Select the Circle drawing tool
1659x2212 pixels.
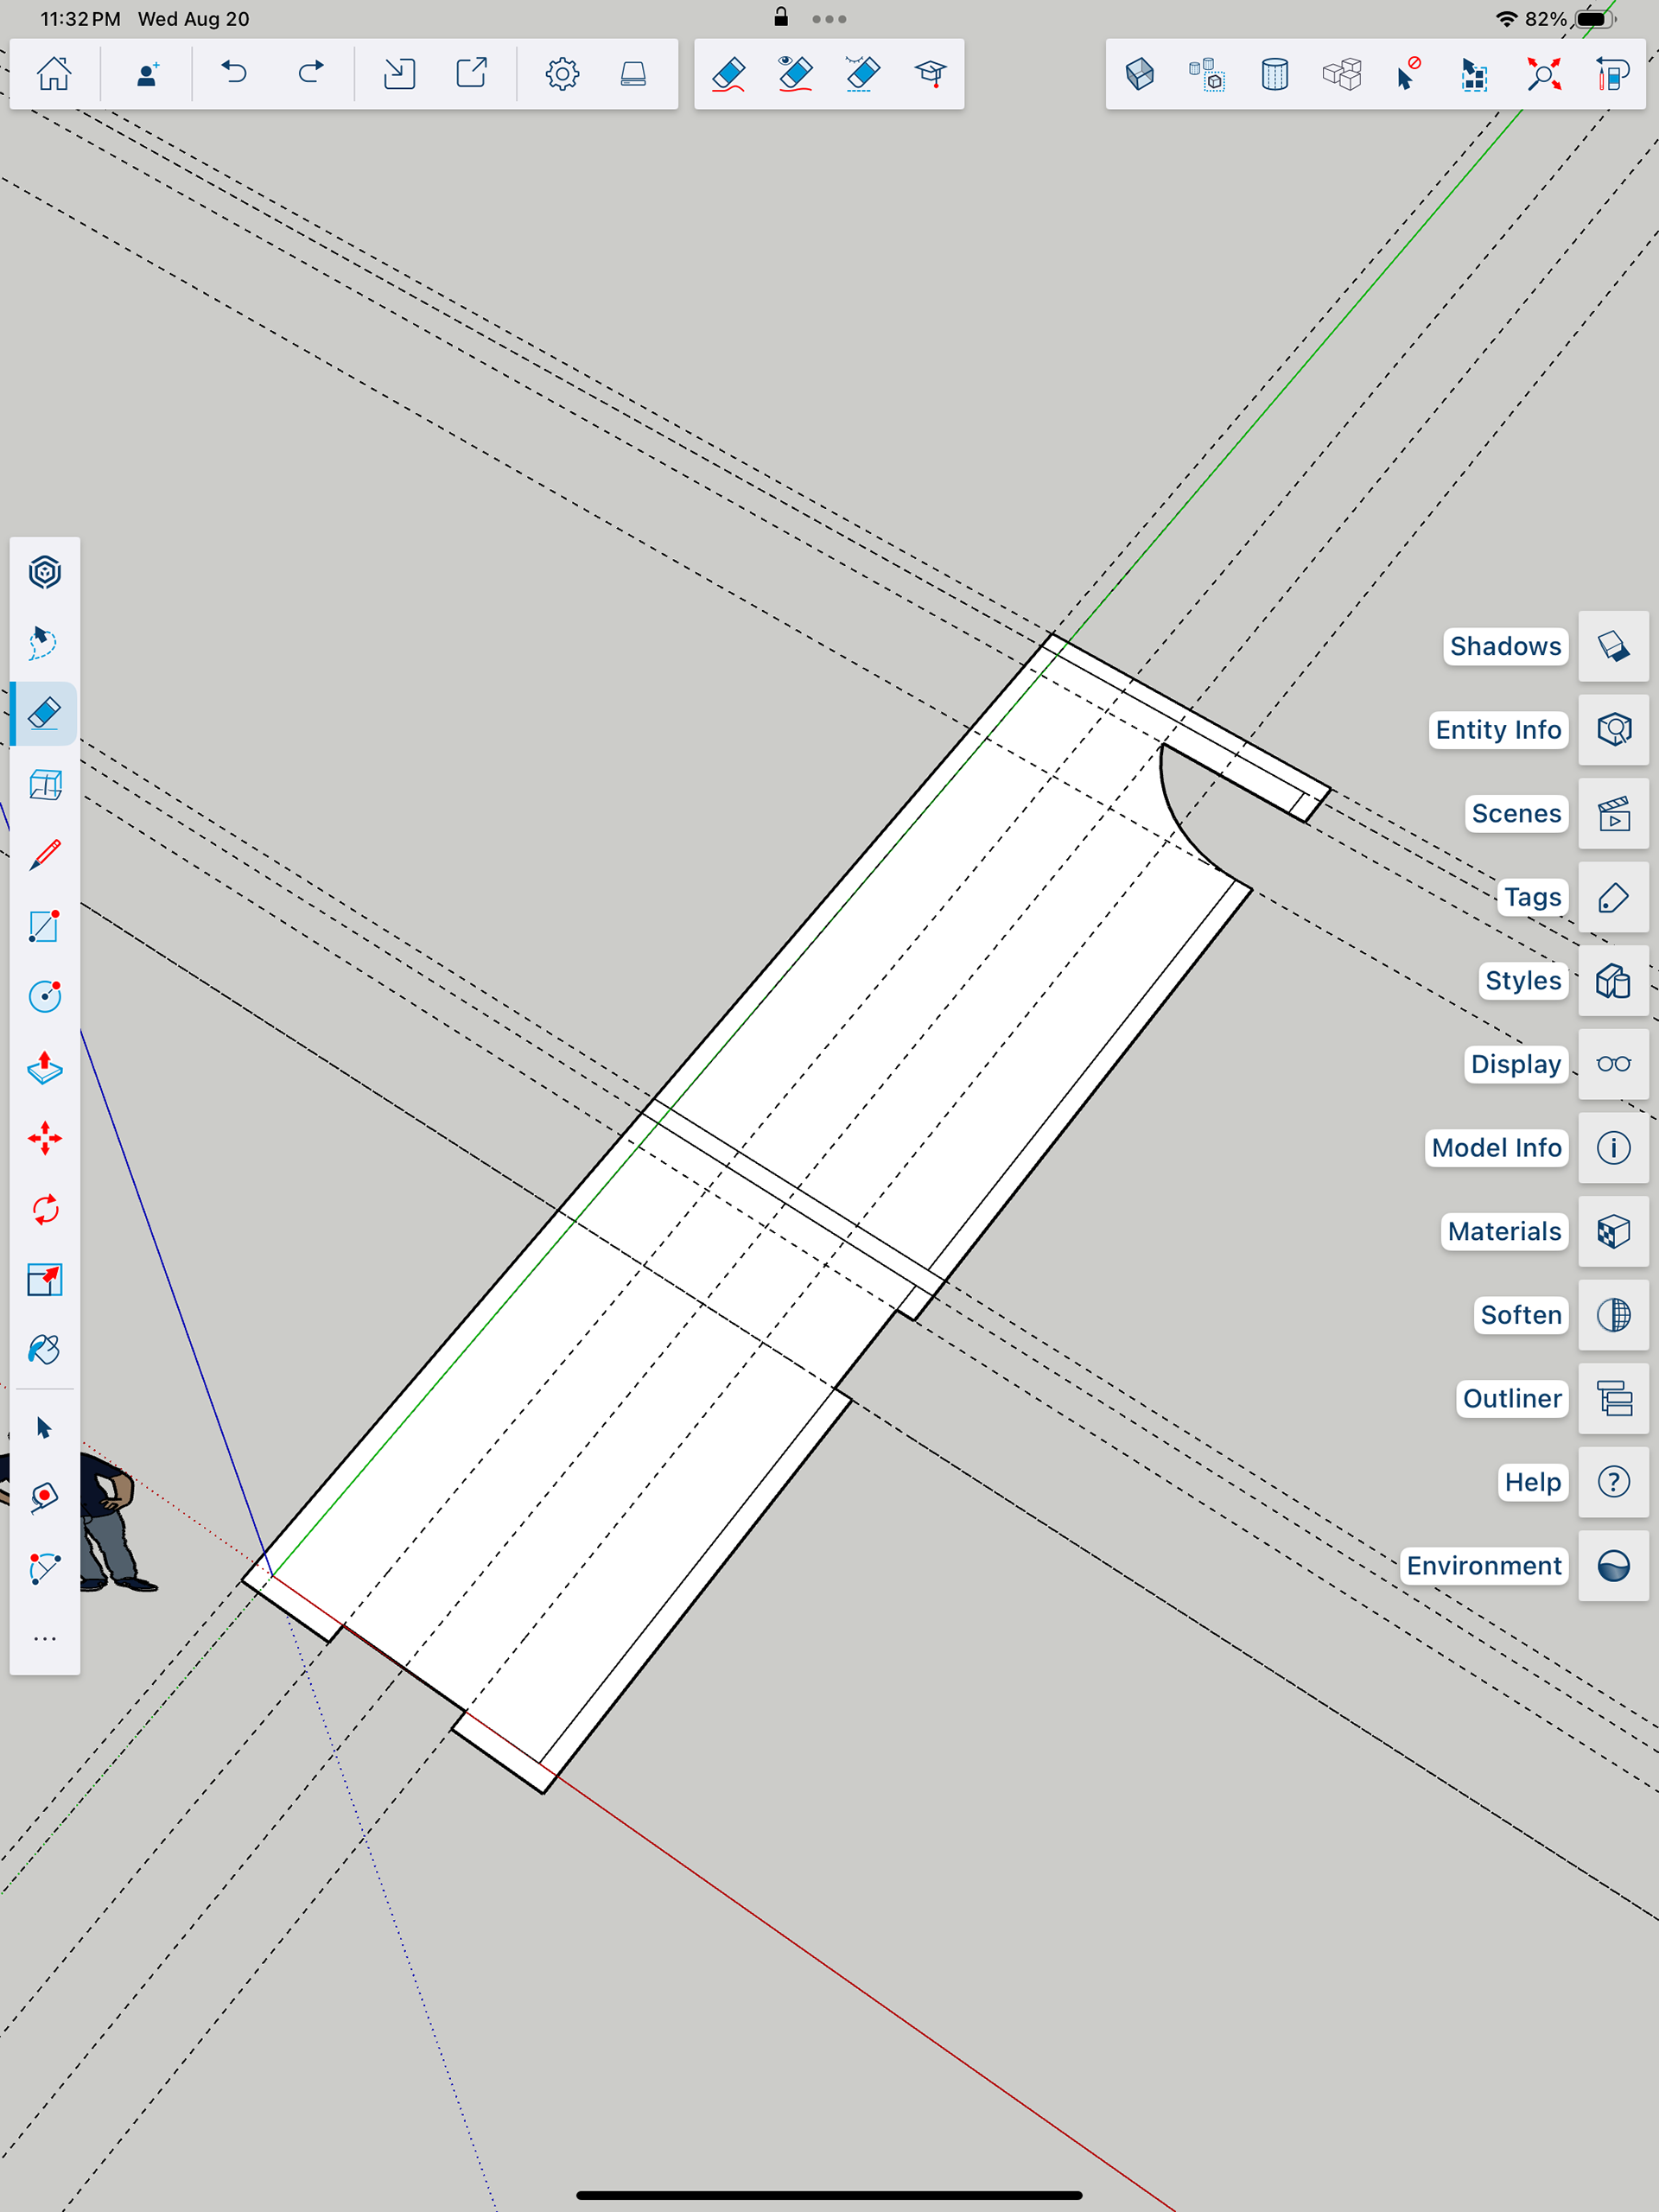(x=45, y=996)
